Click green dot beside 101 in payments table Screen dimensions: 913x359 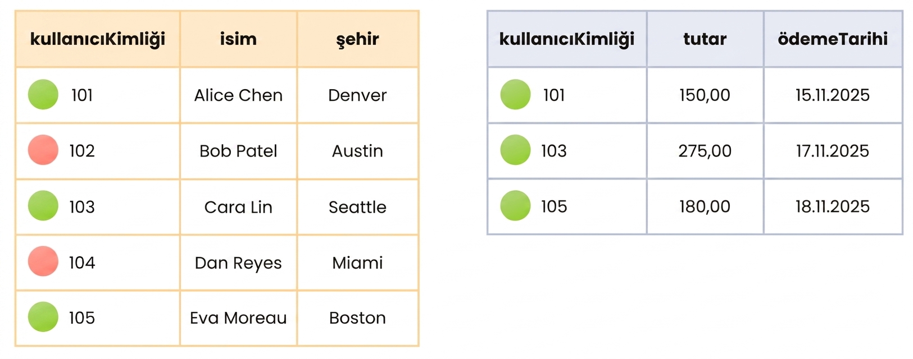pyautogui.click(x=515, y=94)
